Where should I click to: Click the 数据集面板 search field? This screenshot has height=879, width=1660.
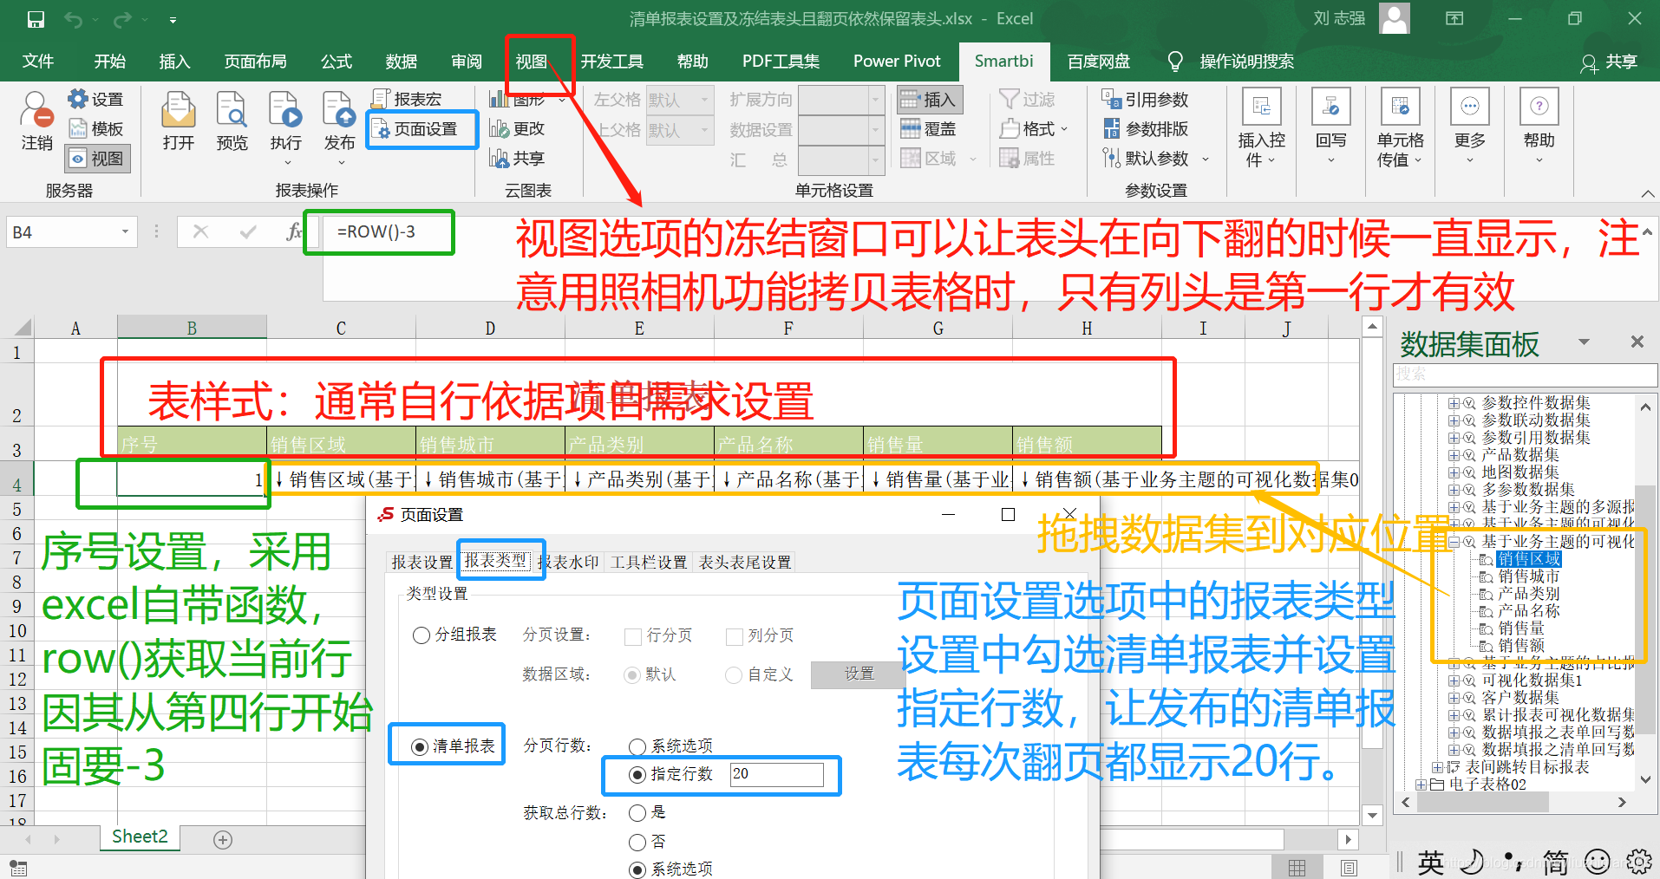point(1525,374)
